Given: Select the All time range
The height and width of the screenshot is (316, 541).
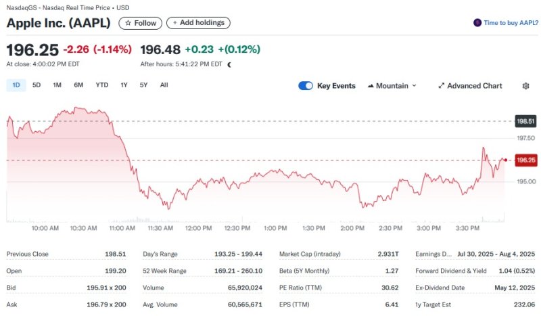Looking at the screenshot, I should point(164,85).
